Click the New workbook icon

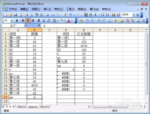pos(6,15)
